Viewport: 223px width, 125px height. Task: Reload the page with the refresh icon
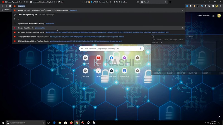[x=10, y=6]
